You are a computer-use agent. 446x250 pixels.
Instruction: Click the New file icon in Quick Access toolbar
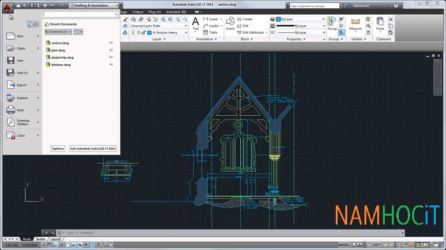point(18,5)
